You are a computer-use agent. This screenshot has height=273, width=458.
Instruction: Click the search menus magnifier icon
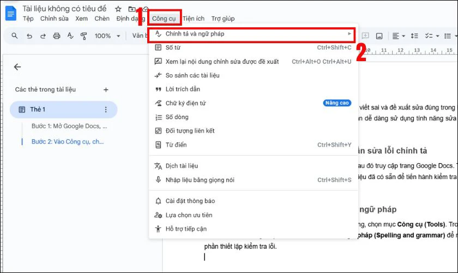[x=14, y=35]
